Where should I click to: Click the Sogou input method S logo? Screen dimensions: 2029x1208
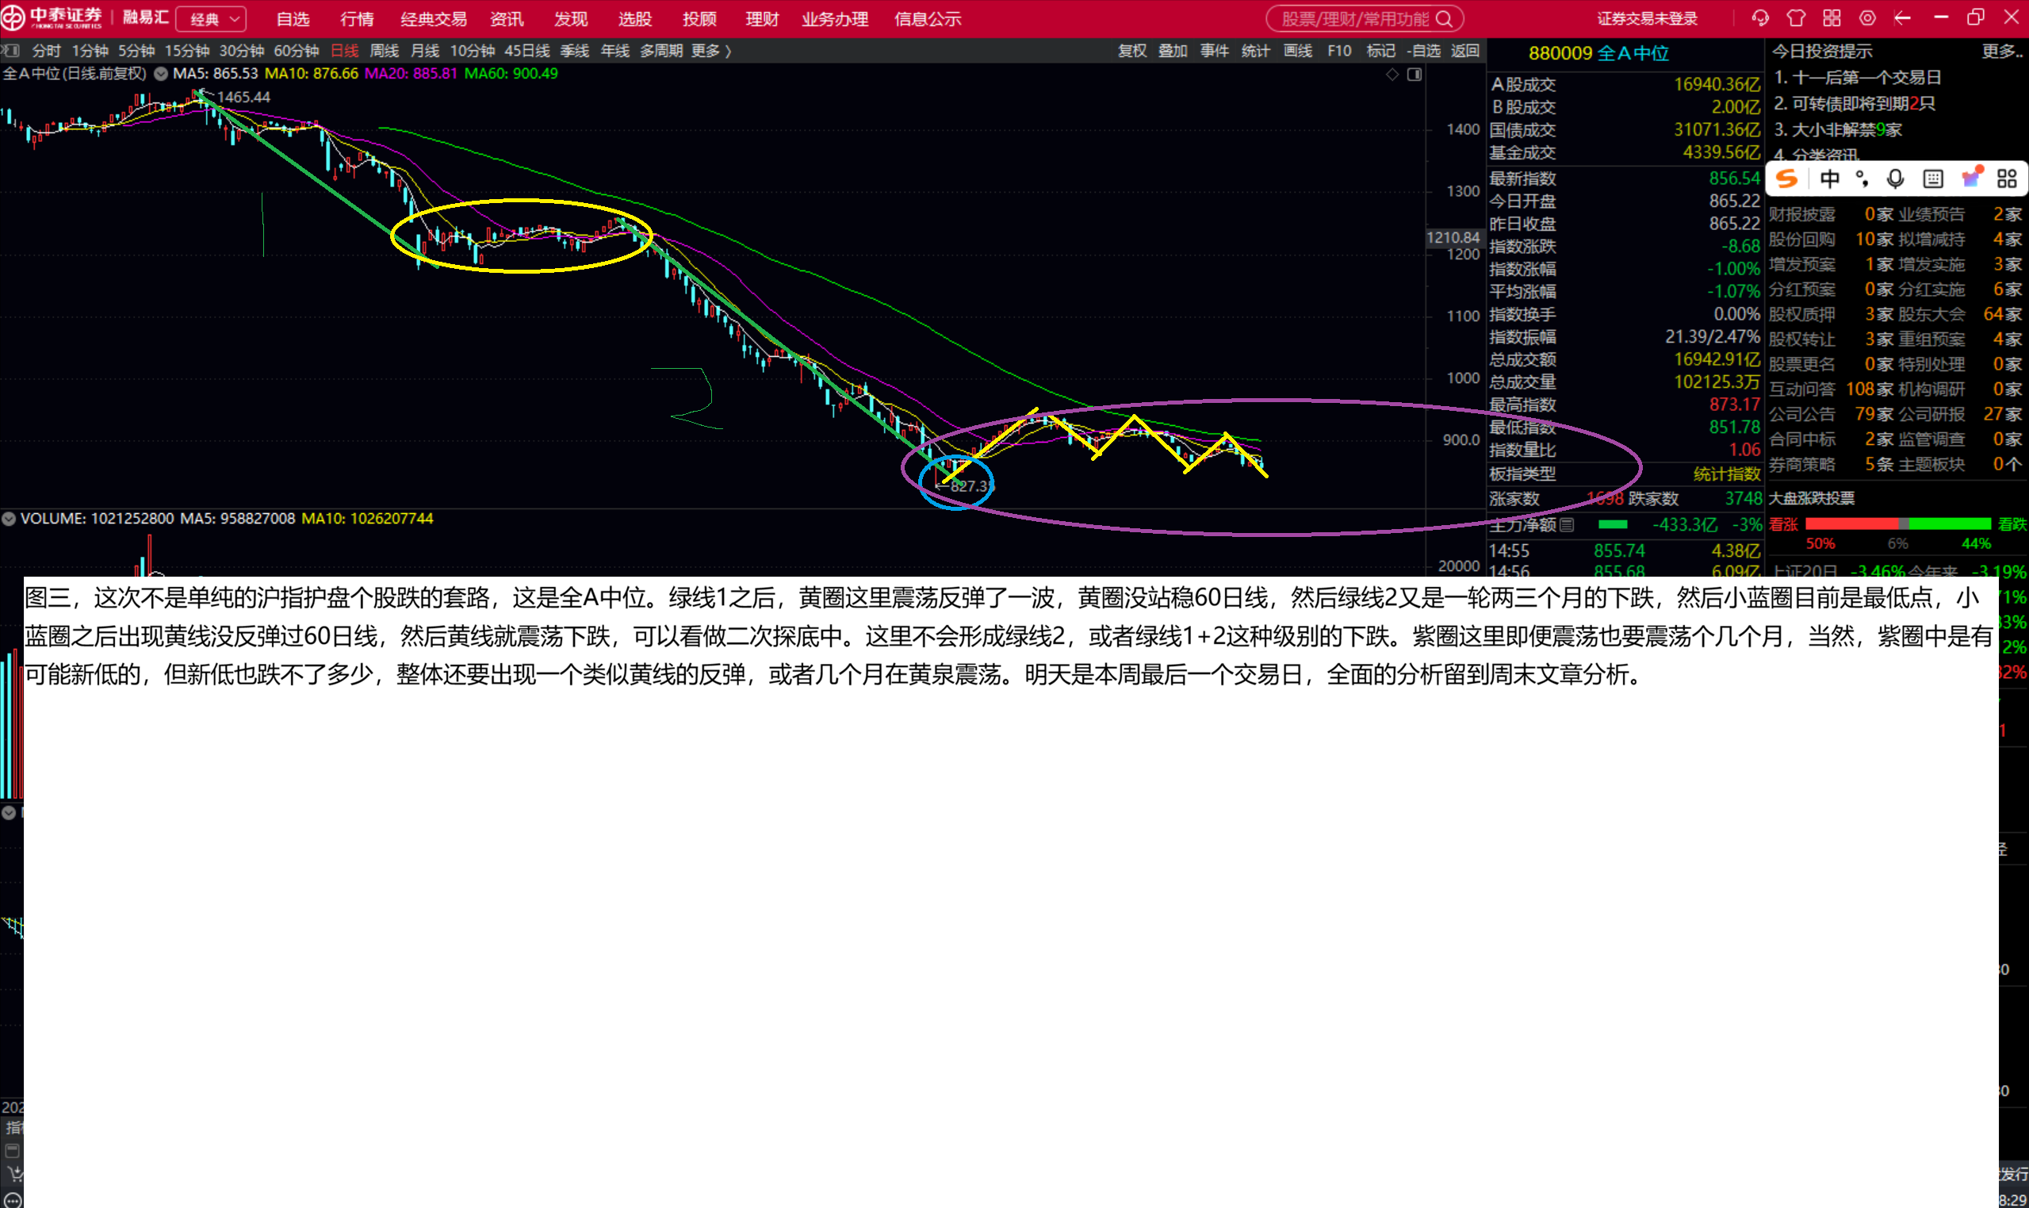point(1786,179)
